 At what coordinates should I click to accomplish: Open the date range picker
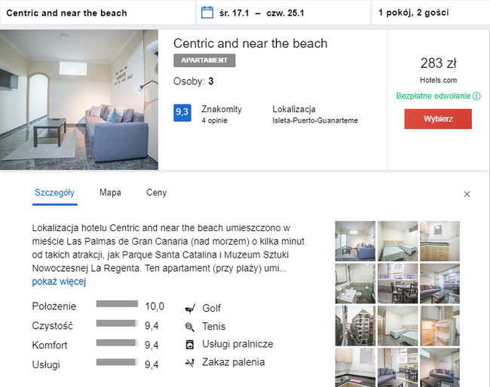[x=282, y=13]
